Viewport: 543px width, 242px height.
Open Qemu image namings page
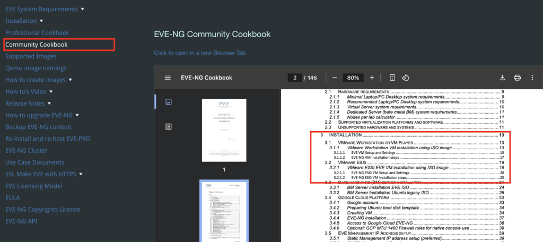coord(36,68)
